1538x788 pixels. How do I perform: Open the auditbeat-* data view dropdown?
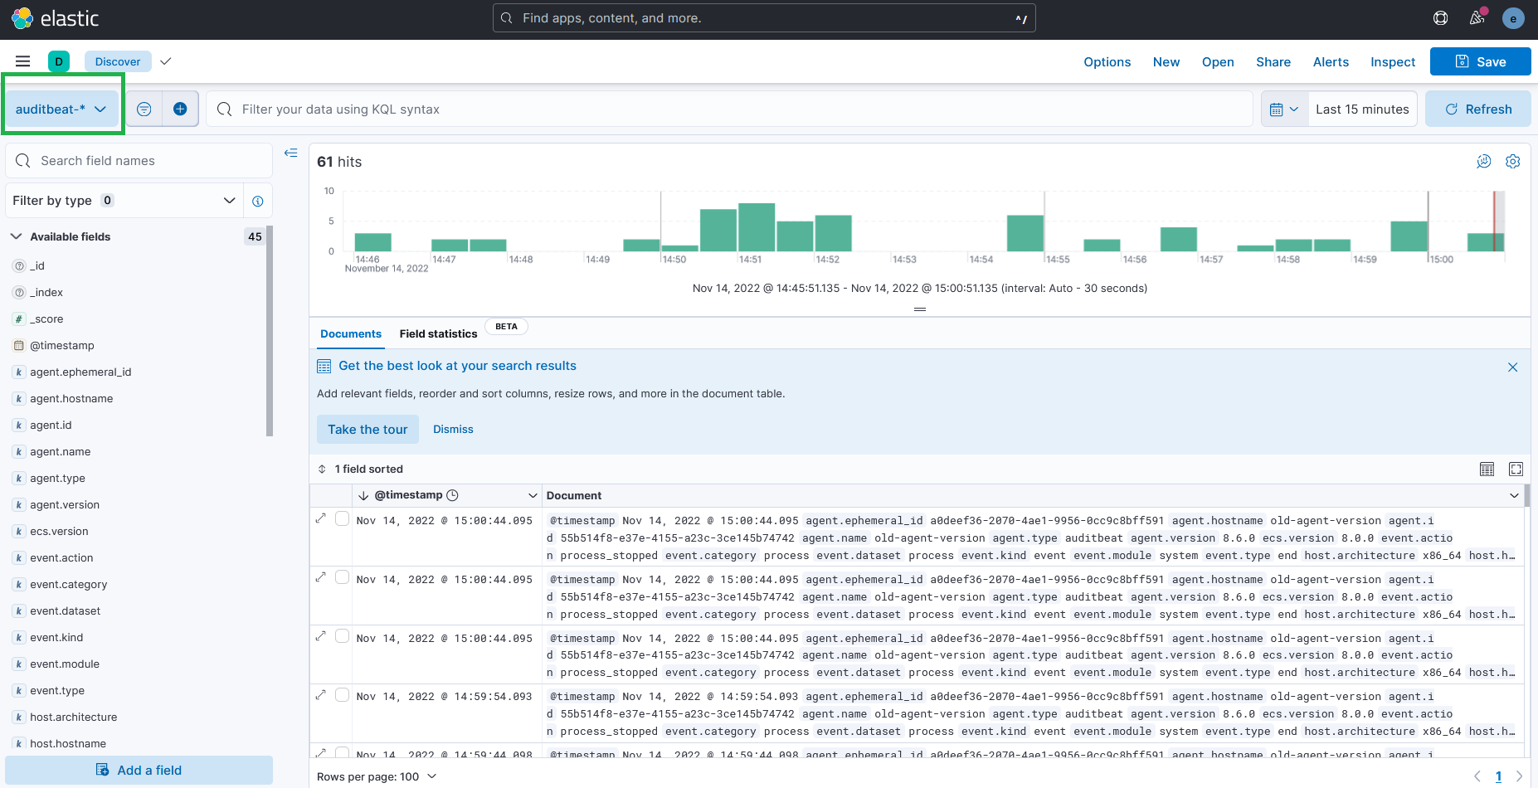point(61,109)
